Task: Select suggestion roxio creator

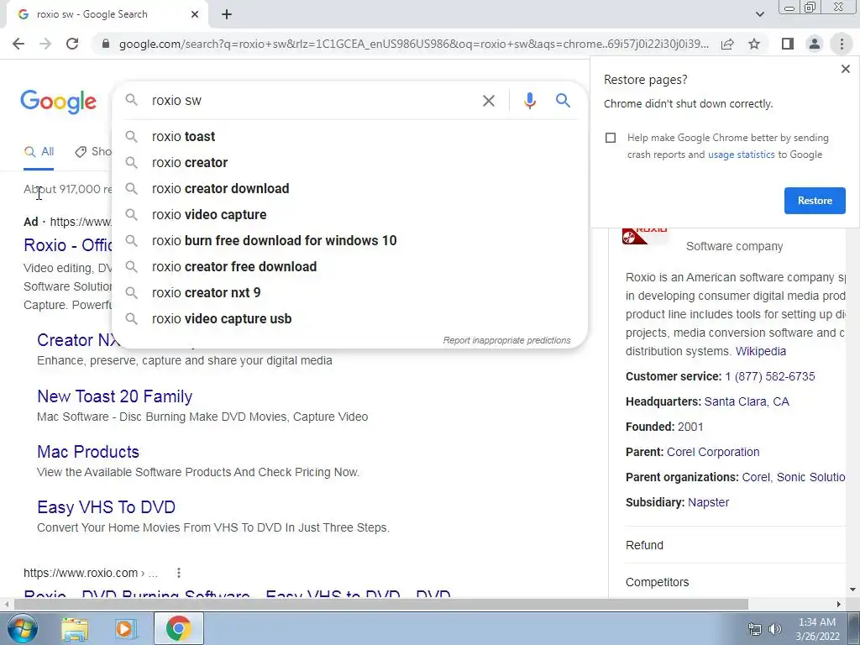Action: pos(350,162)
